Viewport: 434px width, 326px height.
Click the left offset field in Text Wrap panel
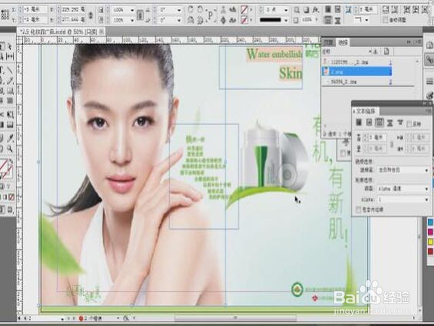coord(419,137)
